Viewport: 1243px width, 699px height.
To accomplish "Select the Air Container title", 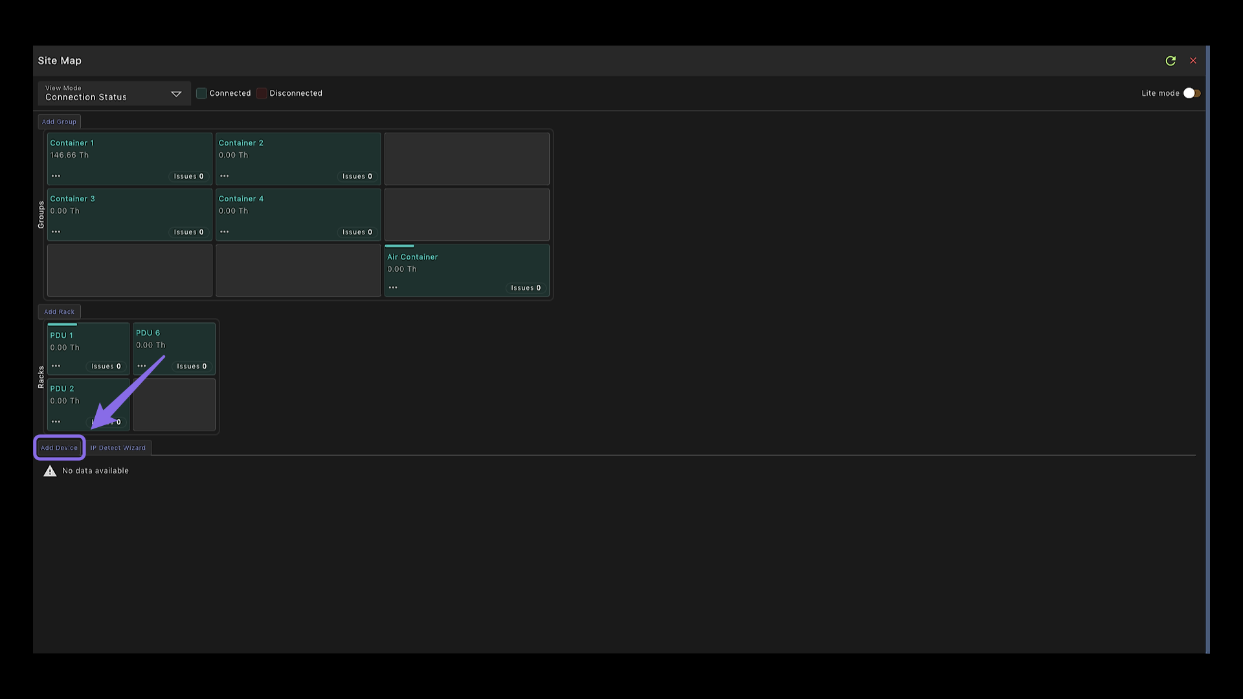I will [x=412, y=257].
